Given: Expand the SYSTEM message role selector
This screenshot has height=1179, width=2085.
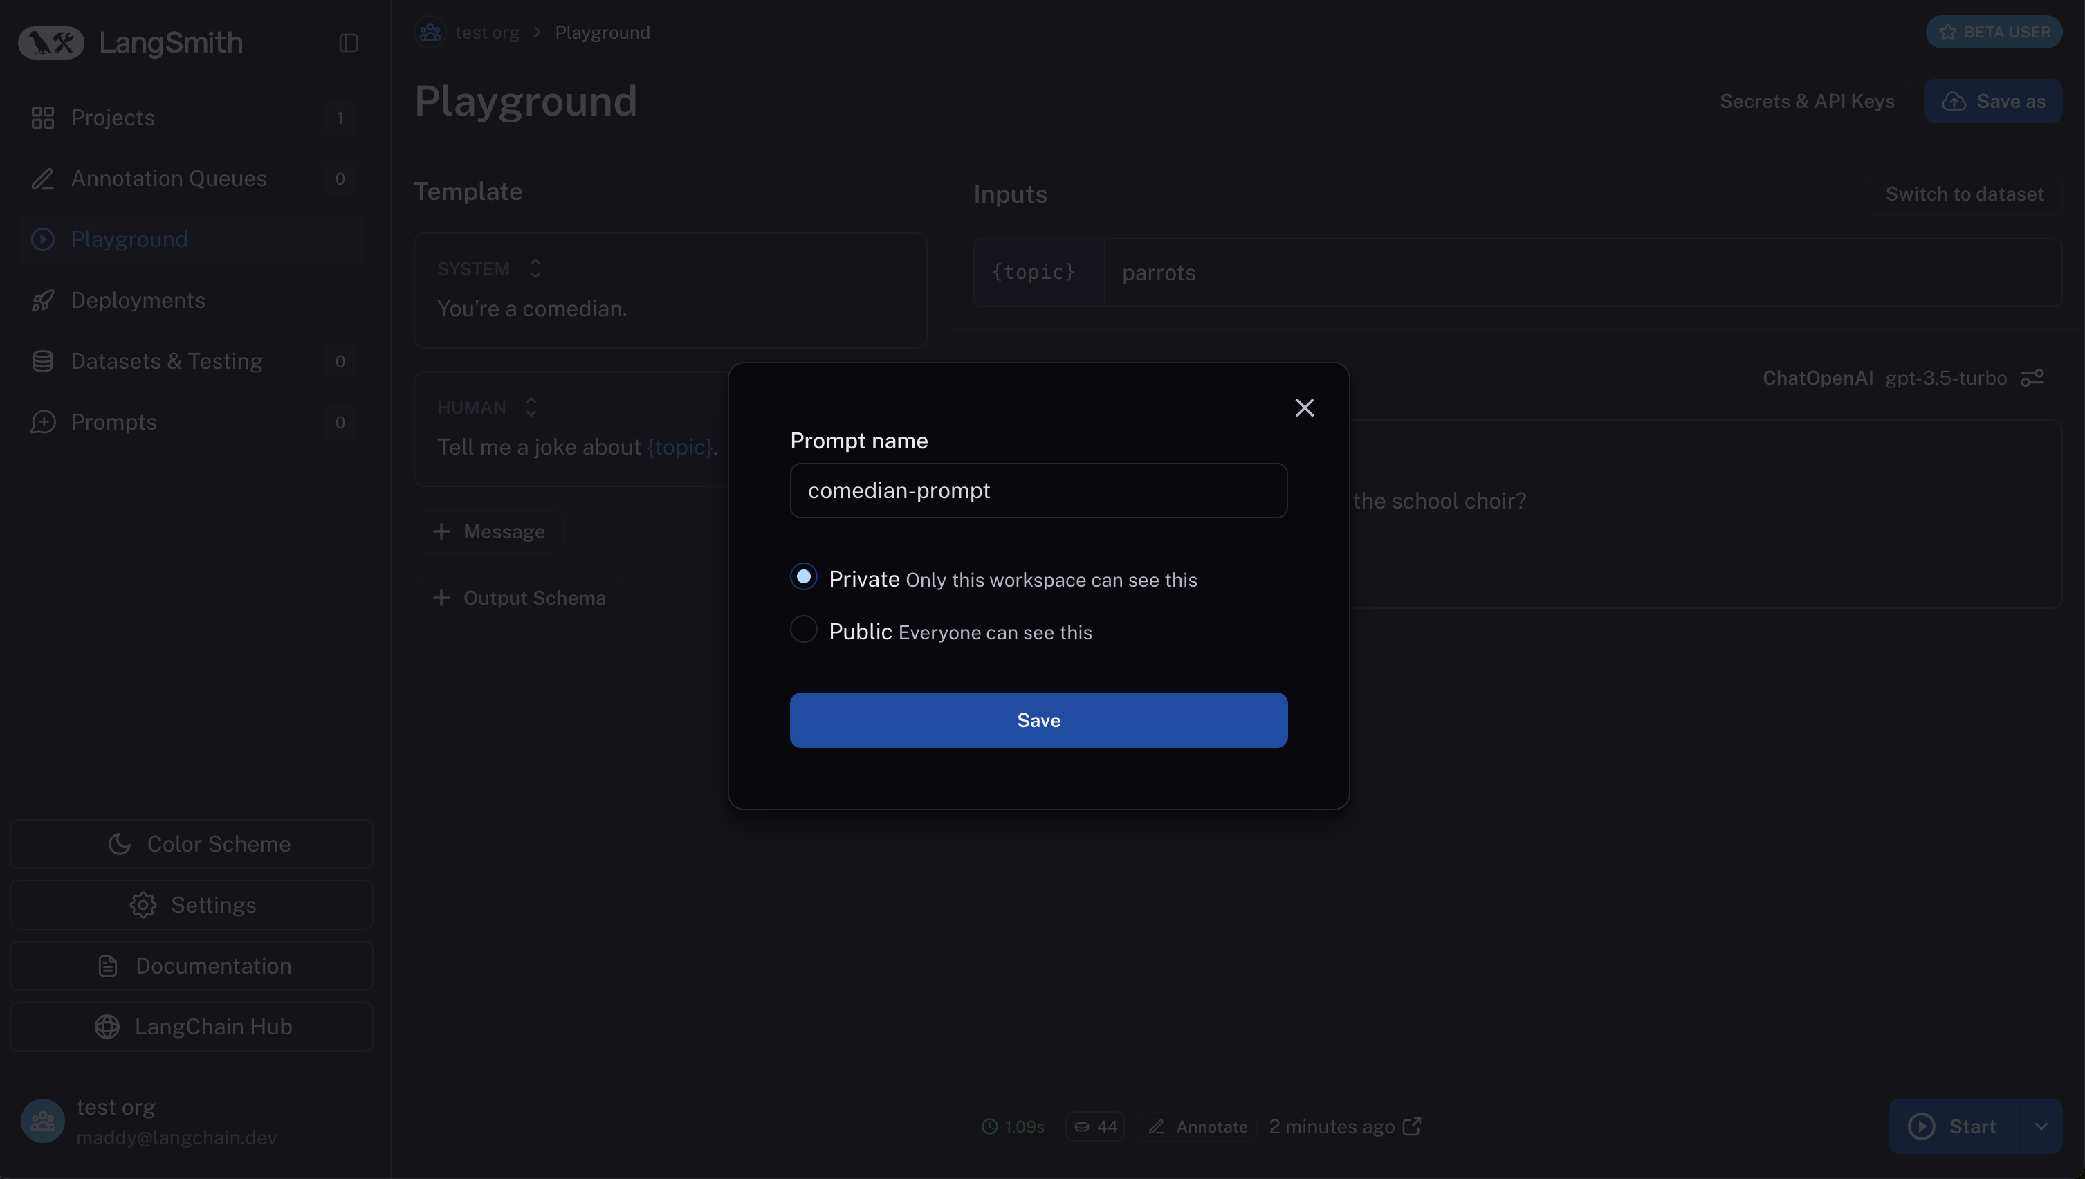Looking at the screenshot, I should tap(535, 269).
